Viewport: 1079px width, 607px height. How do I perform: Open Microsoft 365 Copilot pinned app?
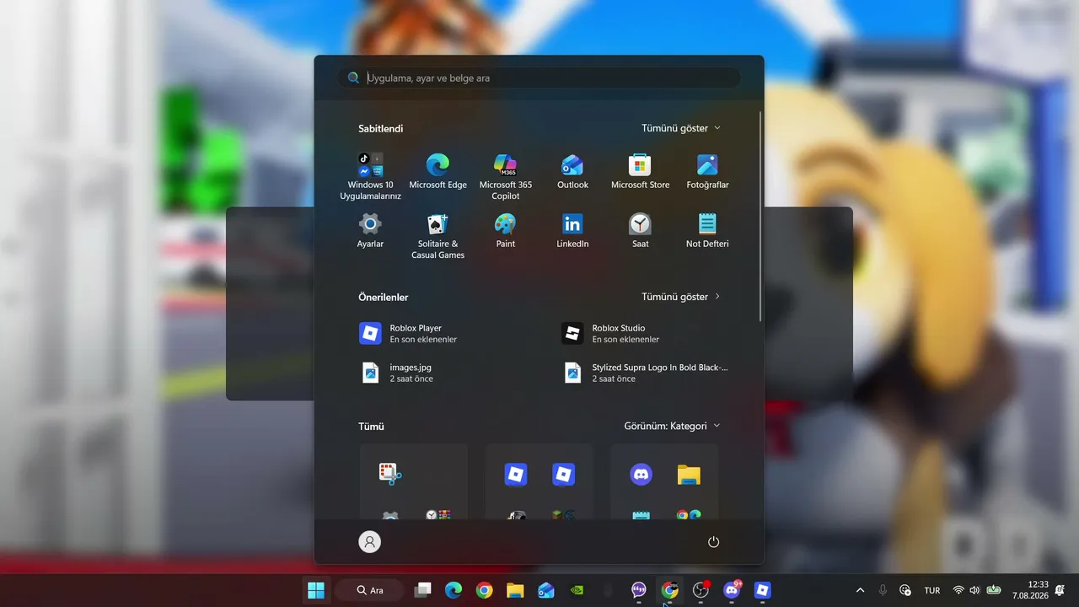point(505,176)
